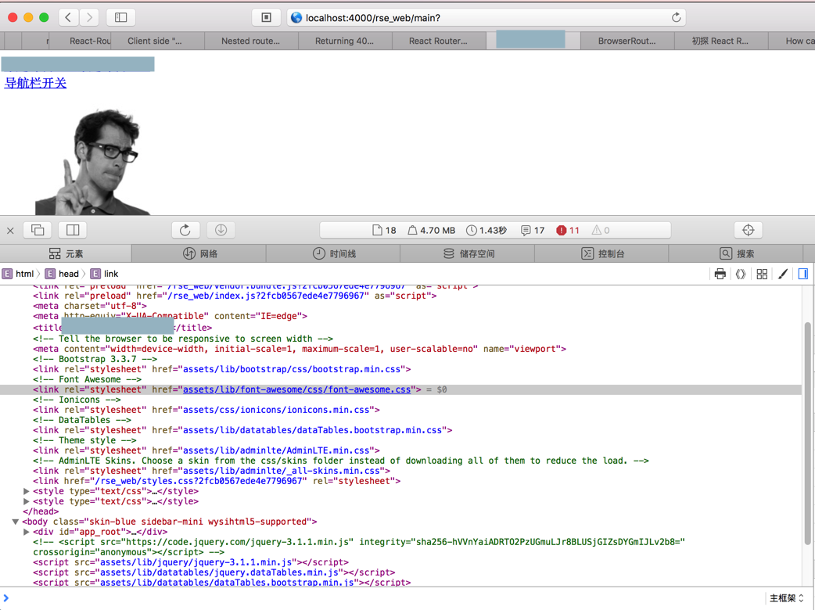Reload page from inspector toolbar
This screenshot has width=815, height=610.
click(185, 230)
